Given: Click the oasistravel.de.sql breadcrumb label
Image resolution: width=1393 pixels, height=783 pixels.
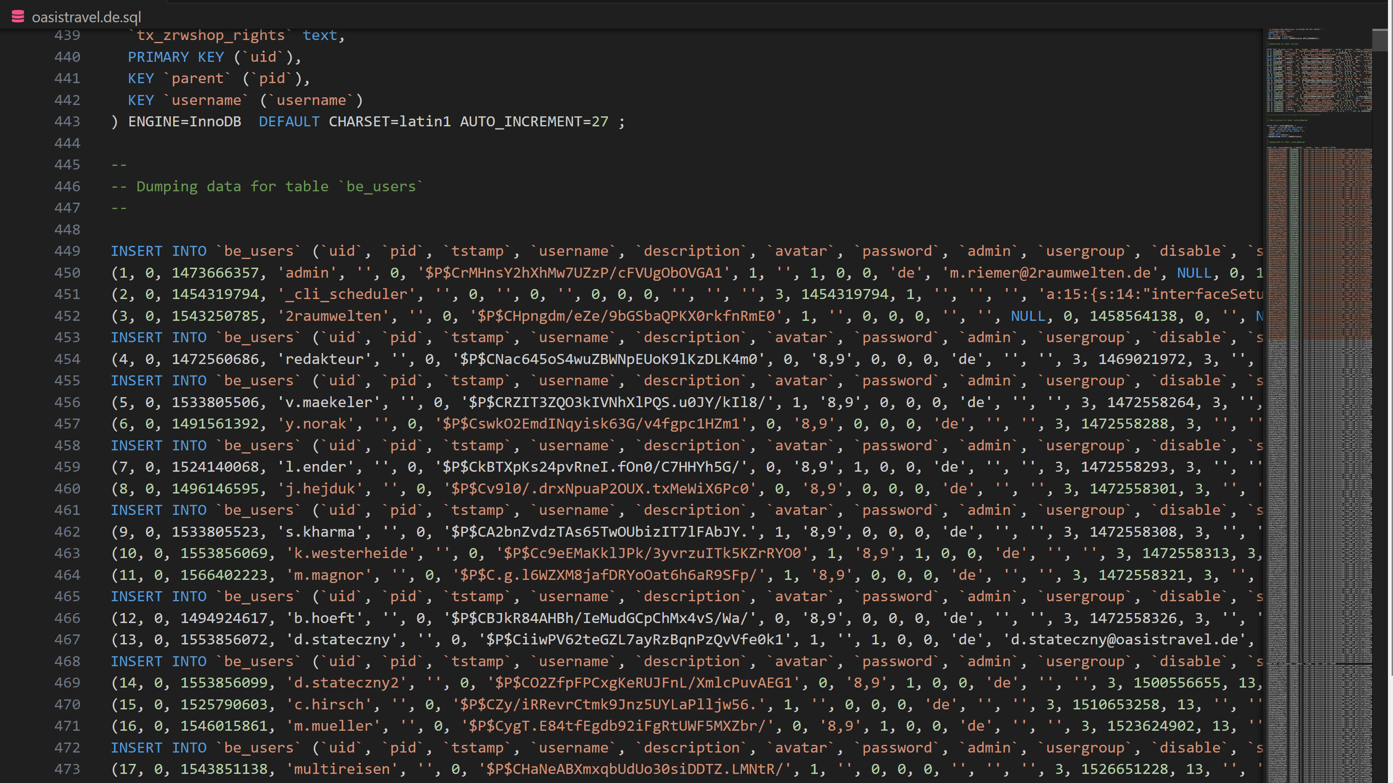Looking at the screenshot, I should point(86,17).
